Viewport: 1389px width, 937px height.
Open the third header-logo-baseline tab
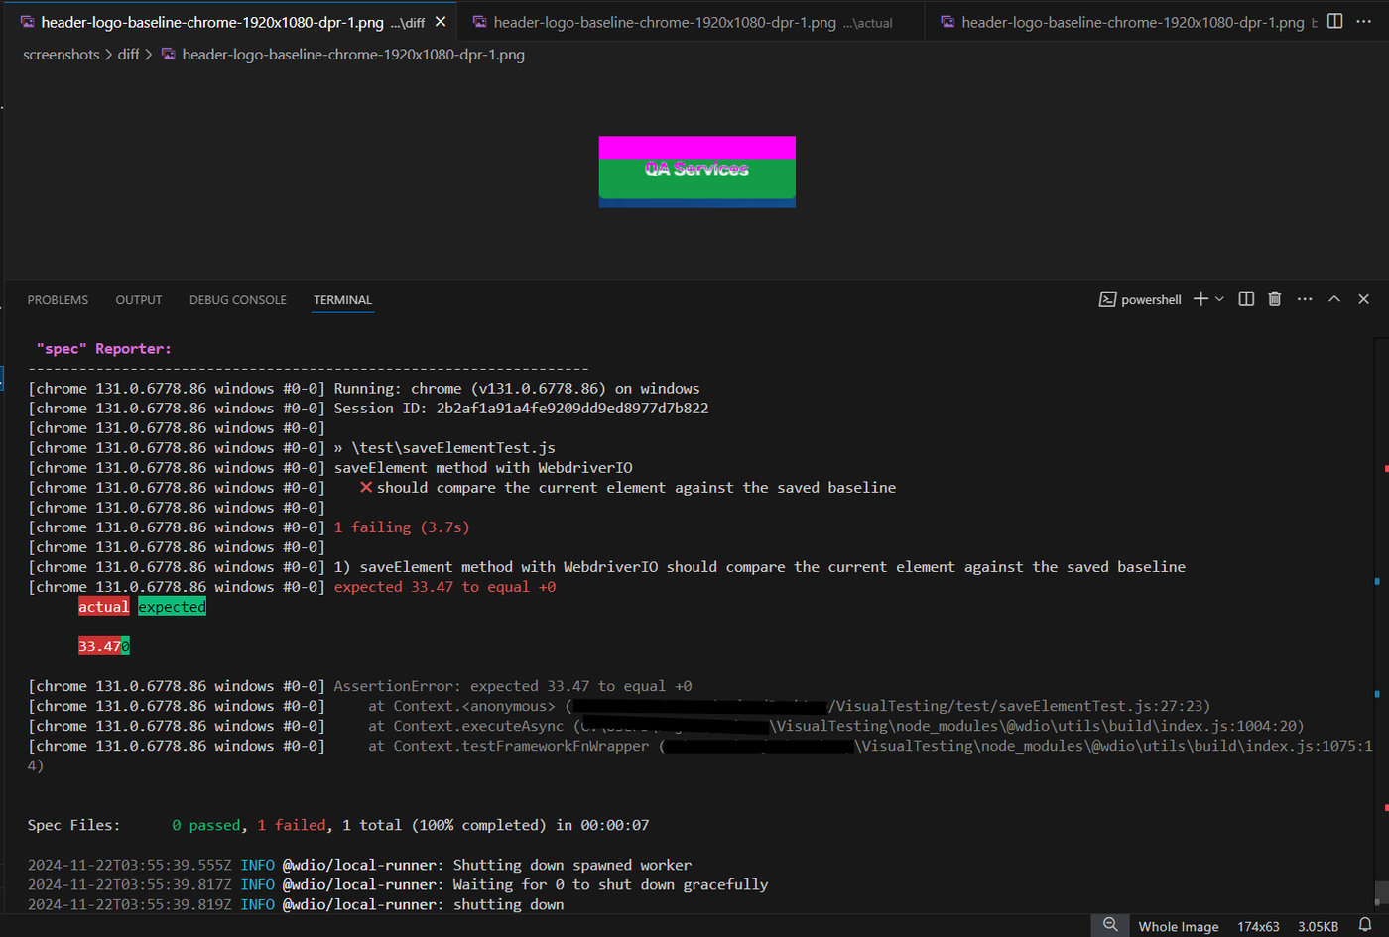click(x=1130, y=22)
